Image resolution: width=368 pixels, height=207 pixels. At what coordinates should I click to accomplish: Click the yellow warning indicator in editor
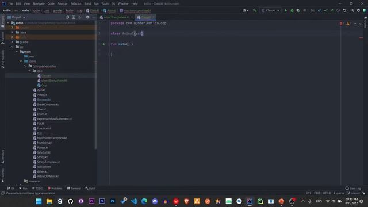coord(349,24)
